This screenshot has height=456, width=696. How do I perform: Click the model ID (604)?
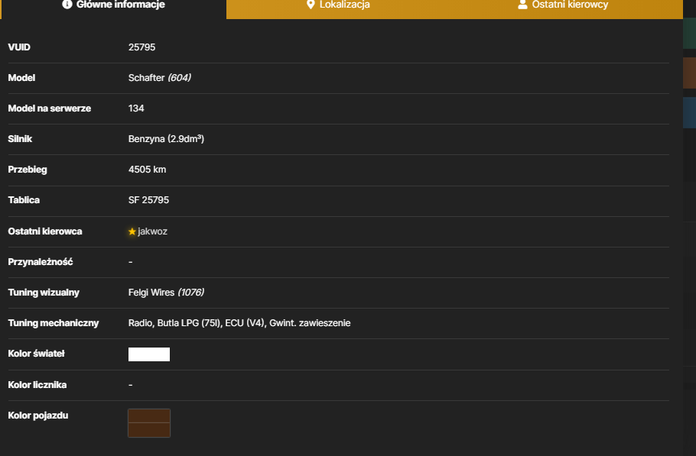tap(179, 78)
